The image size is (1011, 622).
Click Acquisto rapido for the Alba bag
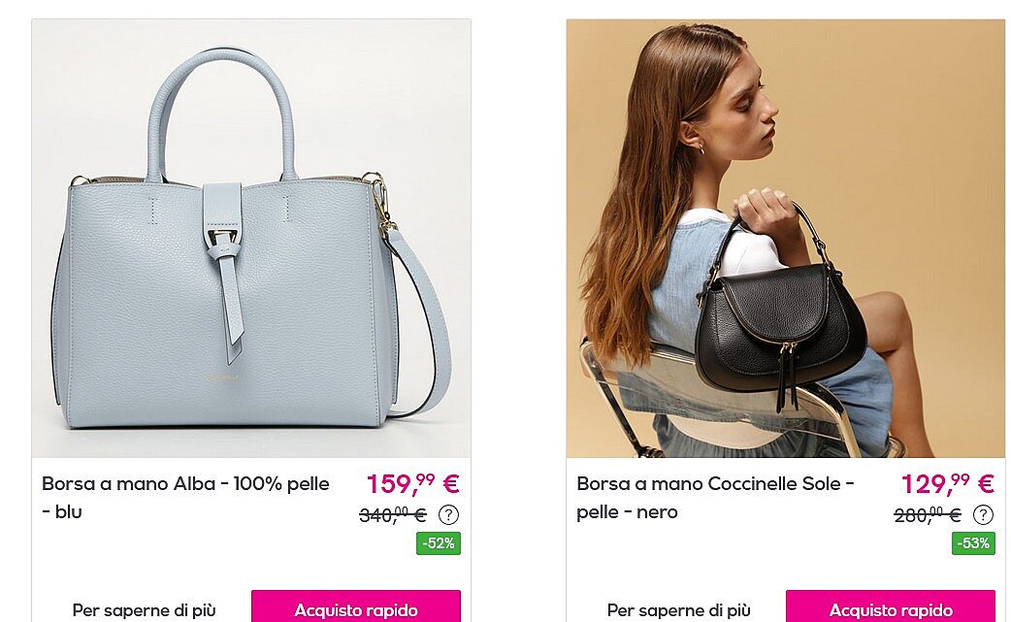pos(356,608)
